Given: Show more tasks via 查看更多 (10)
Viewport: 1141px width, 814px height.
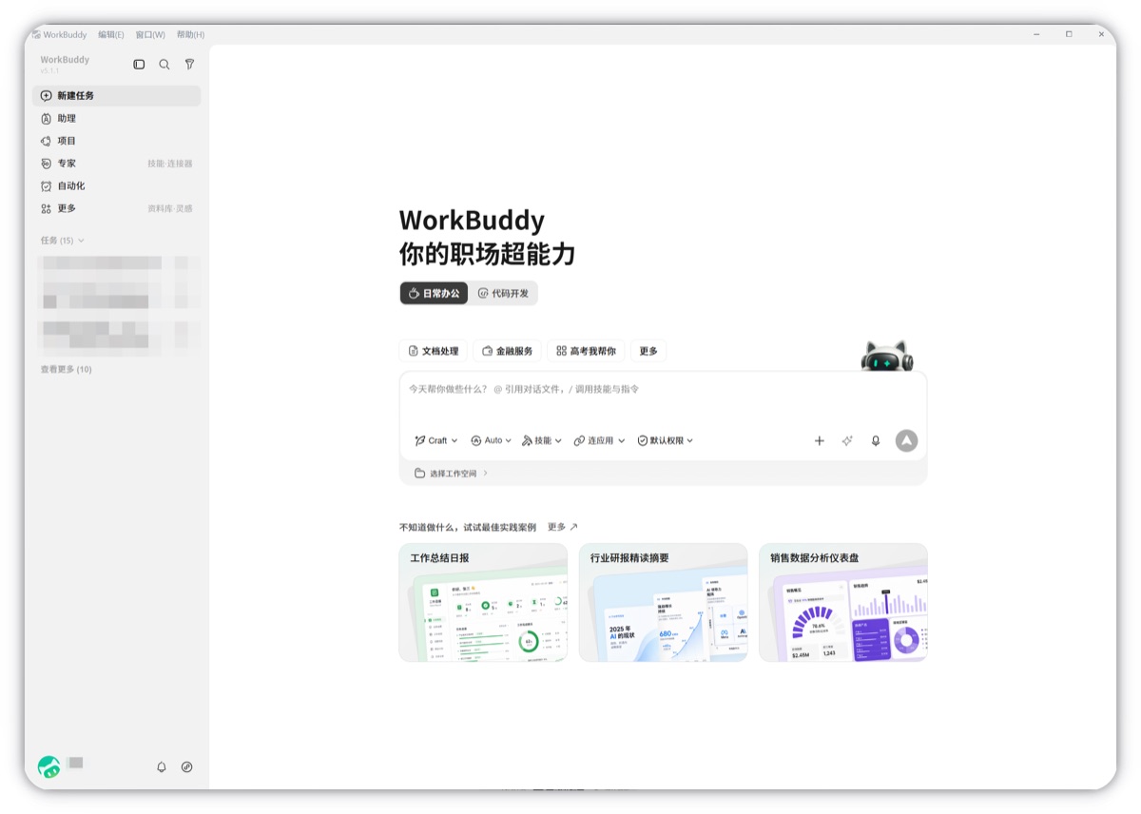Looking at the screenshot, I should click(x=66, y=369).
